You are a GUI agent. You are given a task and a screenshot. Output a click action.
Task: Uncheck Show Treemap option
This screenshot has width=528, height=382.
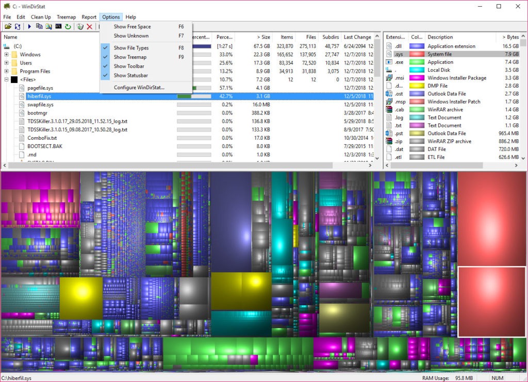(x=146, y=57)
